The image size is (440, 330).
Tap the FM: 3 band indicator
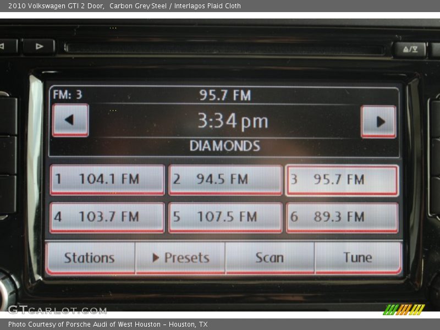[x=68, y=95]
